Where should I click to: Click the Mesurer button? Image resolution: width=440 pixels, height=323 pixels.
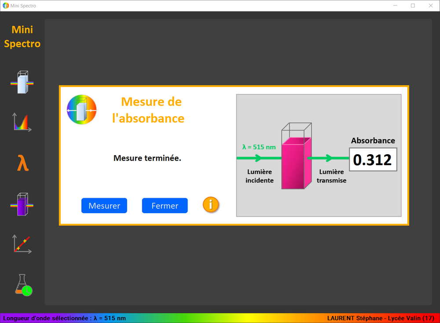click(104, 206)
